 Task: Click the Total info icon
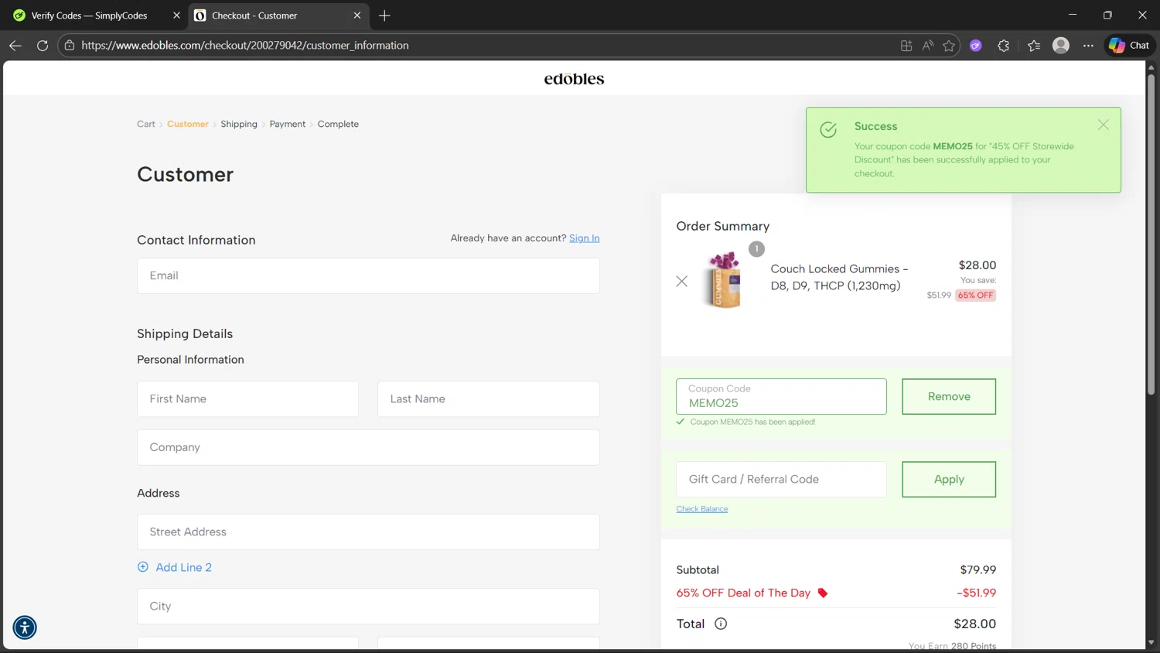[721, 624]
